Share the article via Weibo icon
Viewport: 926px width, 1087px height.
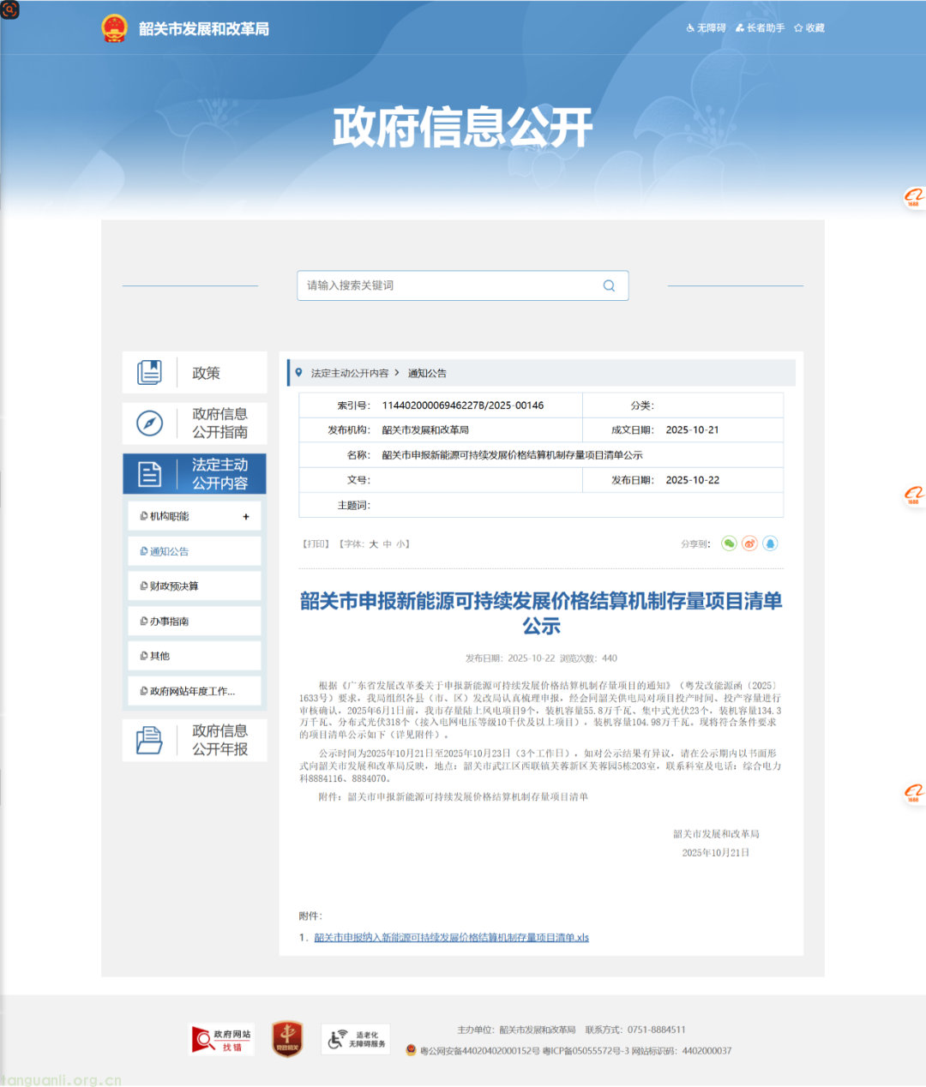coord(749,543)
